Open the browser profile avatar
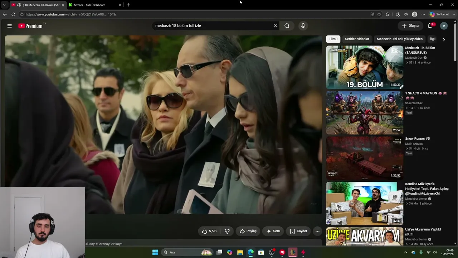This screenshot has height=258, width=458. (x=415, y=14)
